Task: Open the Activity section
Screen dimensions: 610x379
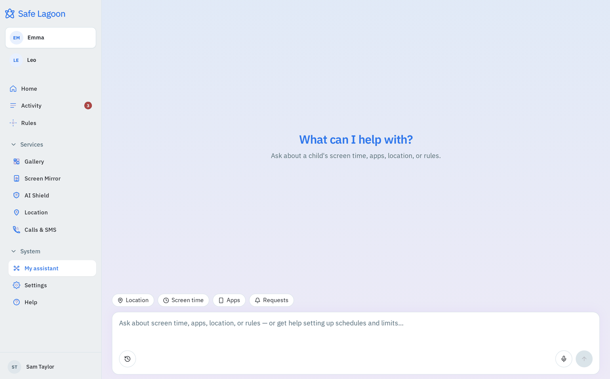Action: (x=50, y=106)
